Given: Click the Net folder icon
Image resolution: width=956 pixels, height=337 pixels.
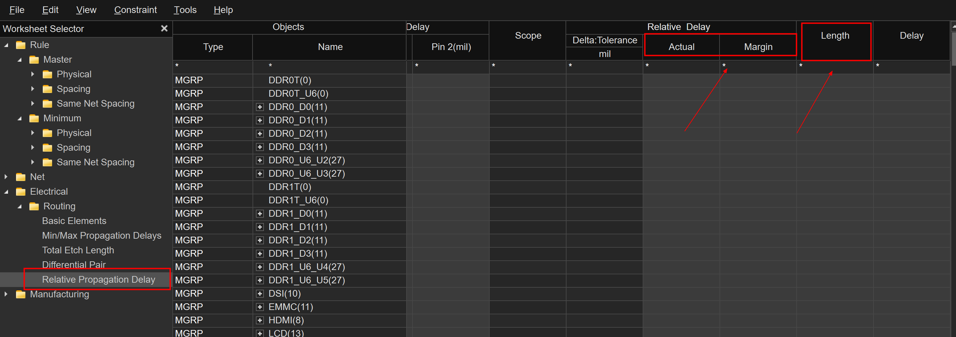Looking at the screenshot, I should click(x=21, y=177).
